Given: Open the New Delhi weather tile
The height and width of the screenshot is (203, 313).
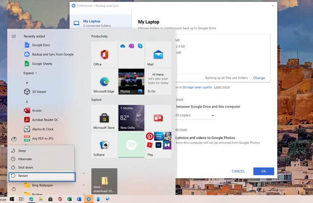Looking at the screenshot, I should coord(131,118).
